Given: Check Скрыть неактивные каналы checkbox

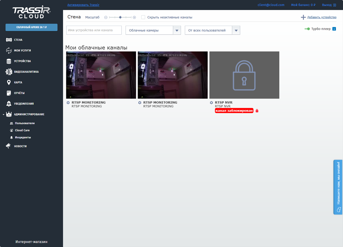Looking at the screenshot, I should coord(143,17).
